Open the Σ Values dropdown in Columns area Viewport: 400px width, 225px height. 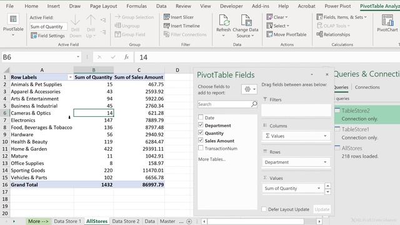click(325, 136)
